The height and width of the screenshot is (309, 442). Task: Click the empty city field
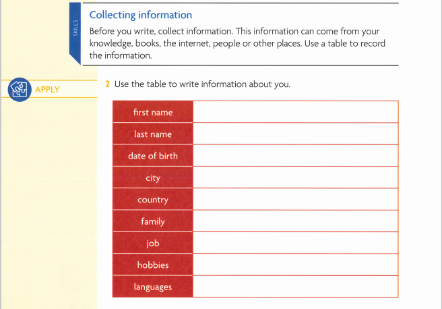pyautogui.click(x=296, y=177)
